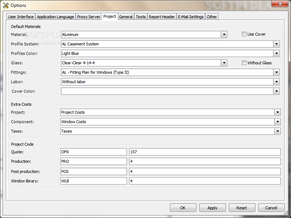The width and height of the screenshot is (291, 218).
Task: Go to the E-Mail Settings tab
Action: tap(191, 17)
